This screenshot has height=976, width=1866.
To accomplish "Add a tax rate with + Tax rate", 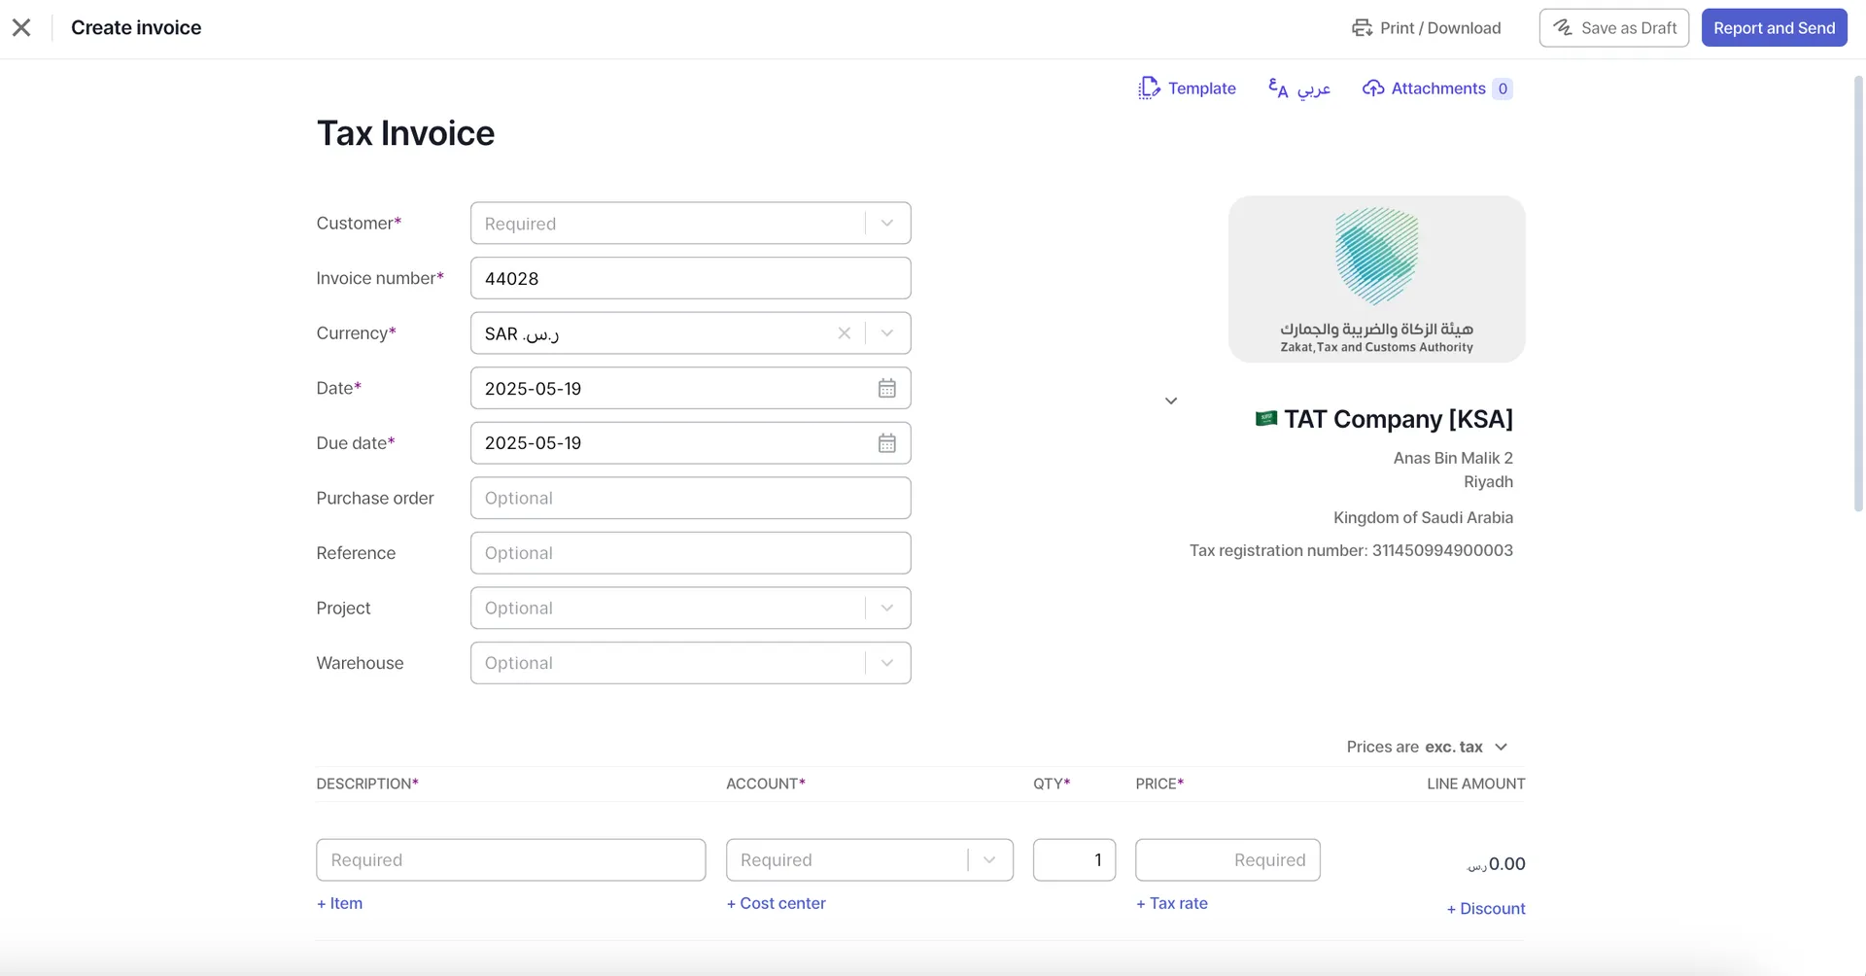I will [1171, 902].
